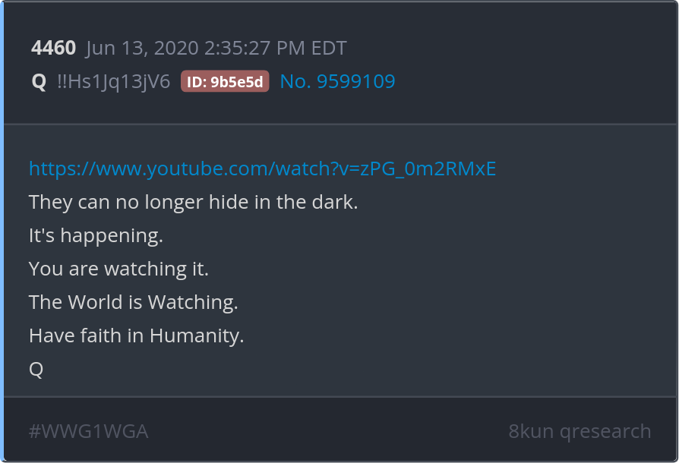Select drop number 4460
Image resolution: width=679 pixels, height=463 pixels.
point(53,48)
